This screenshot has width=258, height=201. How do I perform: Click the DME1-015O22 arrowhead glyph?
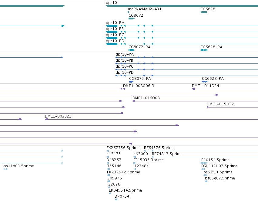click(x=208, y=107)
